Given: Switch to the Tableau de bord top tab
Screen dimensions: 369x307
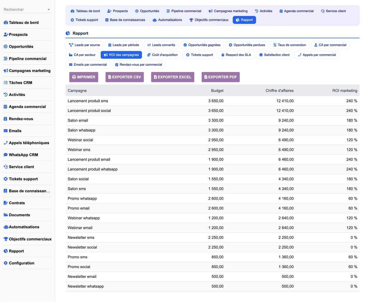Looking at the screenshot, I should point(85,11).
